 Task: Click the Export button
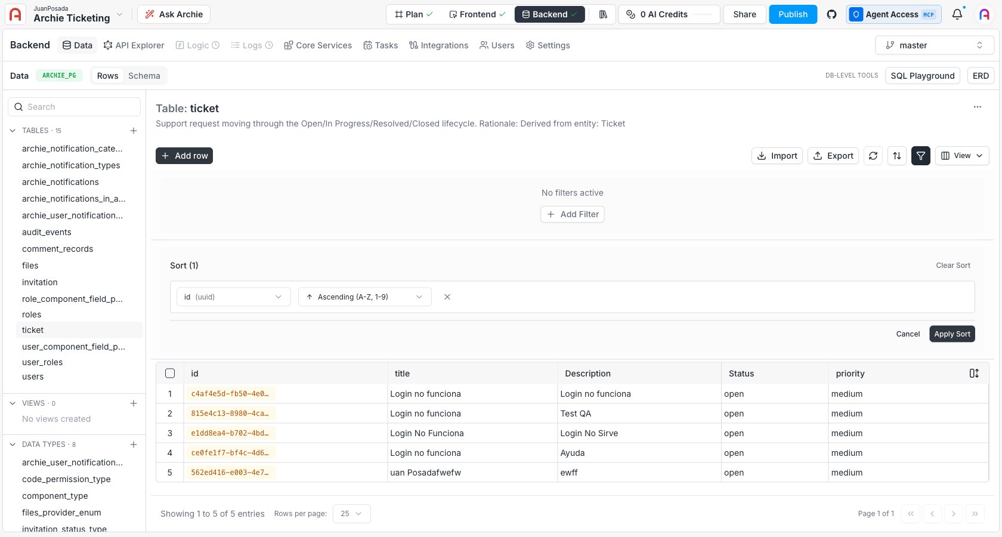click(x=833, y=156)
